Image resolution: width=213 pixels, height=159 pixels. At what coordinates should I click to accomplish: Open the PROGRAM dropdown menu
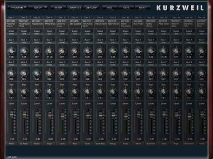17,8
